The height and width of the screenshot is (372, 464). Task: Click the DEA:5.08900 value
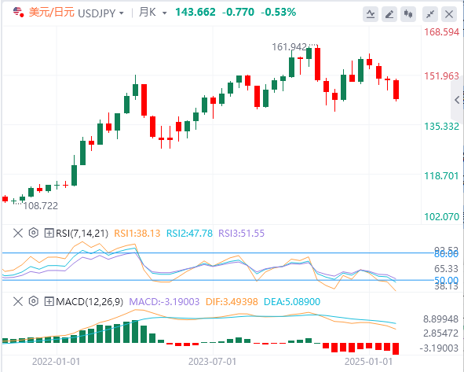(292, 302)
